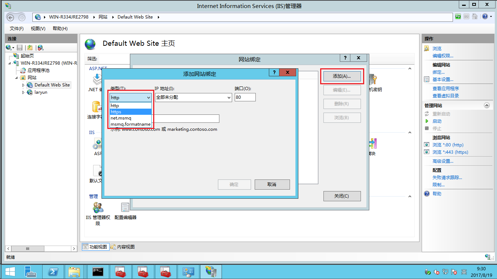The image size is (497, 279).
Task: Click the port number input field
Action: (x=245, y=97)
